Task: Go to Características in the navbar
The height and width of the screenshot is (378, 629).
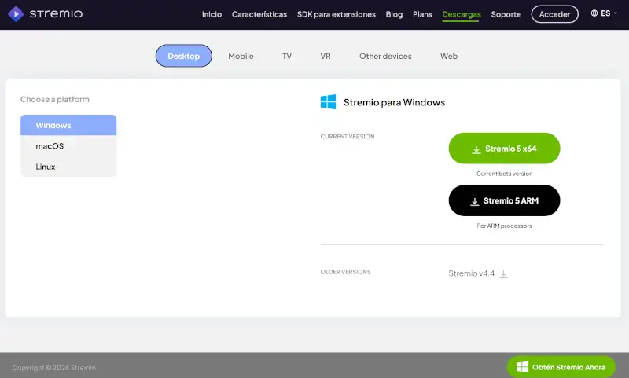Action: [259, 14]
